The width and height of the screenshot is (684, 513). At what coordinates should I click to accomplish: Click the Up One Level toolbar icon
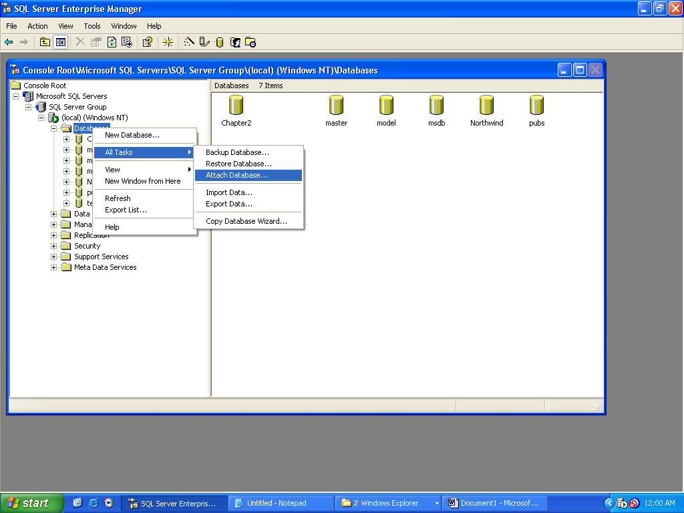(x=45, y=42)
